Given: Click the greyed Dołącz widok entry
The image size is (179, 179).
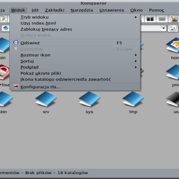Looking at the screenshot, I should coord(75,35).
